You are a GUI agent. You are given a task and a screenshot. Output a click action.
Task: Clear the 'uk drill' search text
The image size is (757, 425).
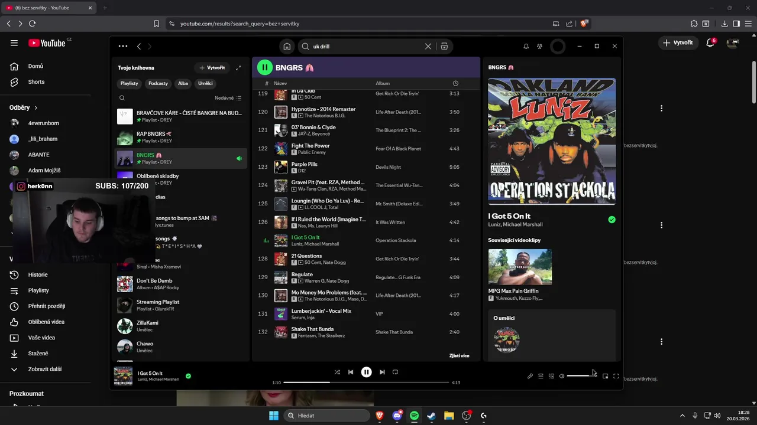tap(428, 46)
